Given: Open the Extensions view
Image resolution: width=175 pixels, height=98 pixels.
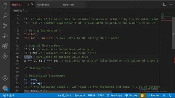Looking at the screenshot, I should tap(5, 46).
